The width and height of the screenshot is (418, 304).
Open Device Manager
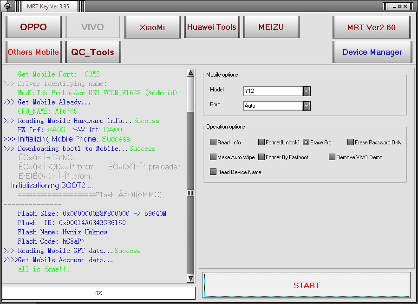[x=372, y=52]
